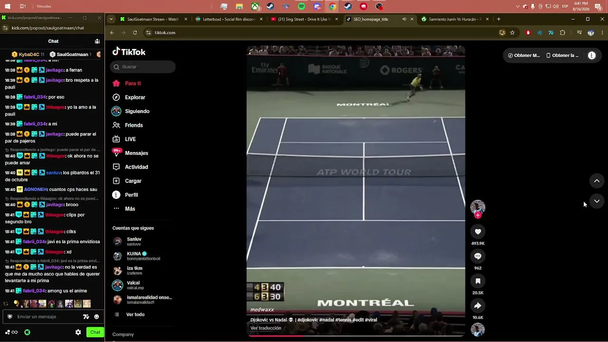Image resolution: width=608 pixels, height=342 pixels.
Task: Open the taskbar clock and calendar
Action: [x=581, y=7]
